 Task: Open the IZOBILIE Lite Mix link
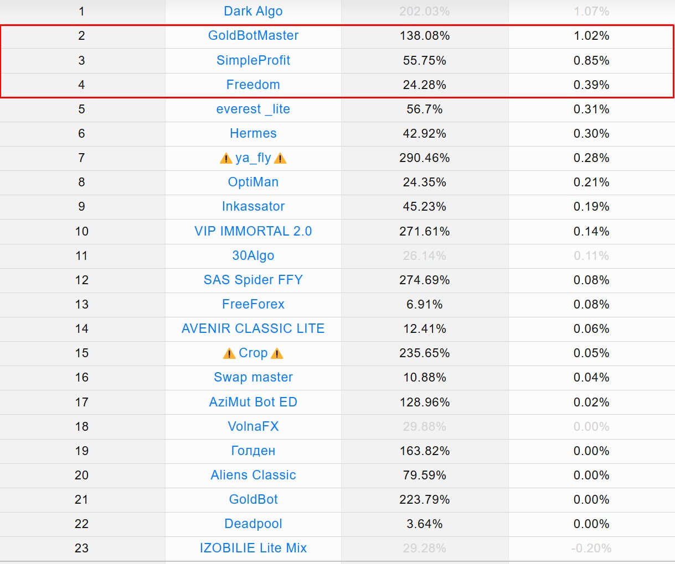pyautogui.click(x=253, y=548)
